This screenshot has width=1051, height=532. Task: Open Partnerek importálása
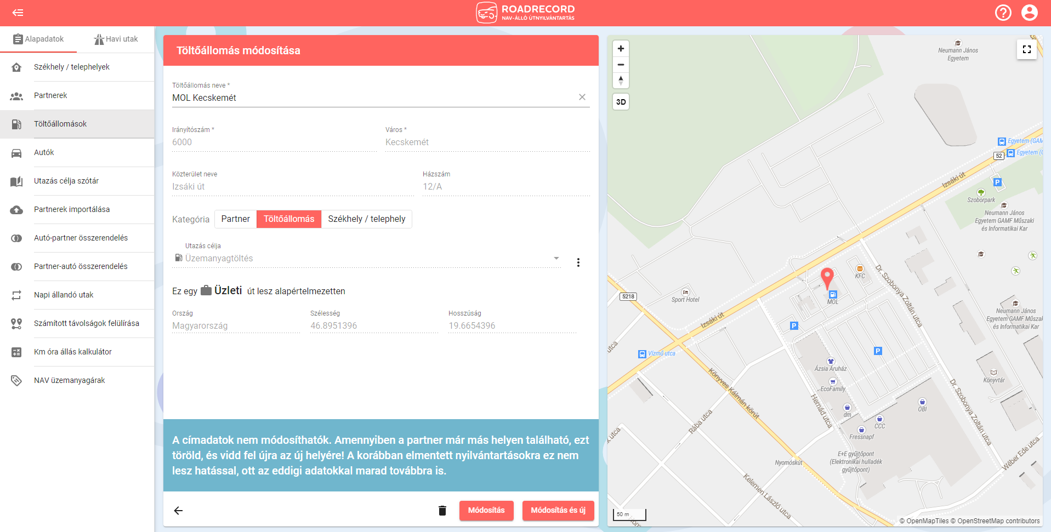(x=77, y=209)
